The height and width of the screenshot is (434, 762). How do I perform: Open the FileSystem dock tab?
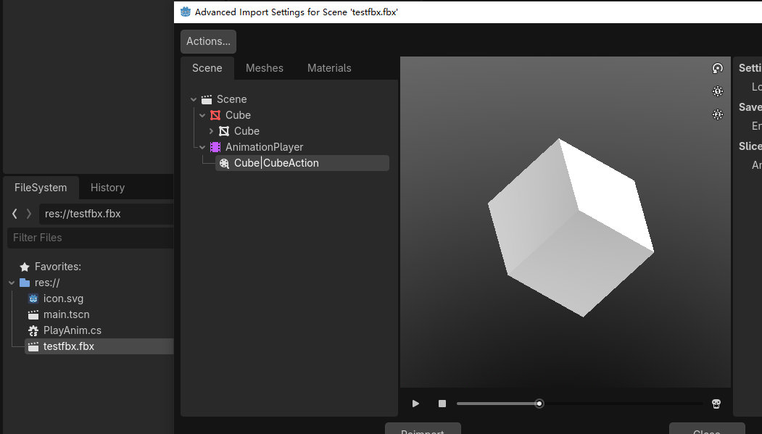pos(41,188)
